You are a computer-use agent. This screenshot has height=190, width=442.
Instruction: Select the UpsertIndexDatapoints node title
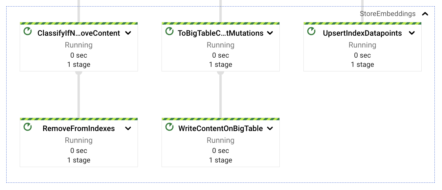pos(362,33)
